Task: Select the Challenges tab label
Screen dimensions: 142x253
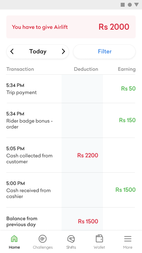Action: click(43, 247)
